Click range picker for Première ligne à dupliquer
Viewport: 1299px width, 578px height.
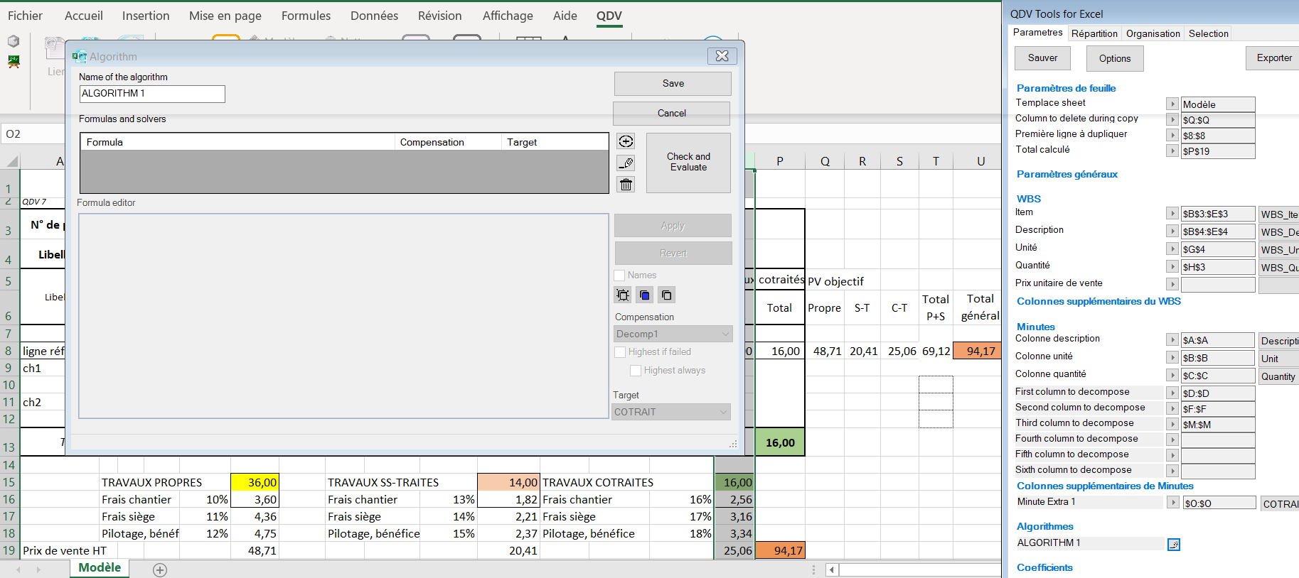(x=1172, y=136)
